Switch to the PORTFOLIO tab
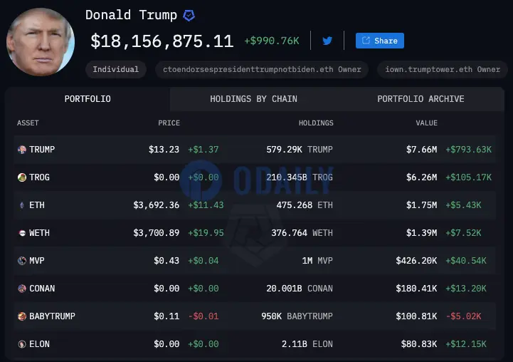Screen dimensions: 513x362 coord(88,99)
